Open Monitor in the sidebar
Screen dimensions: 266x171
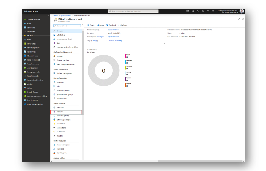pos(28,84)
